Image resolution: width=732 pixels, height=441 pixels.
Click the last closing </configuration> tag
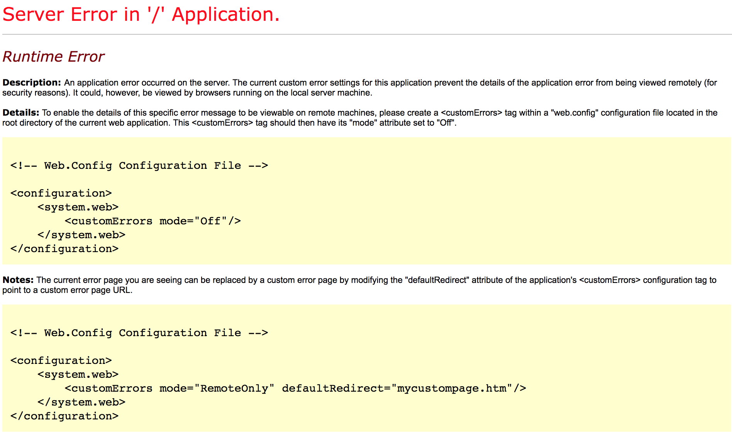point(64,416)
